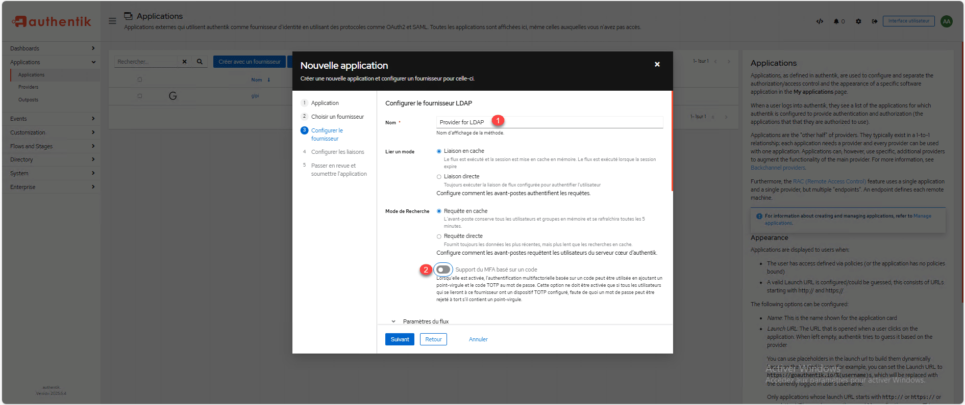Click the AA user avatar

pos(946,21)
